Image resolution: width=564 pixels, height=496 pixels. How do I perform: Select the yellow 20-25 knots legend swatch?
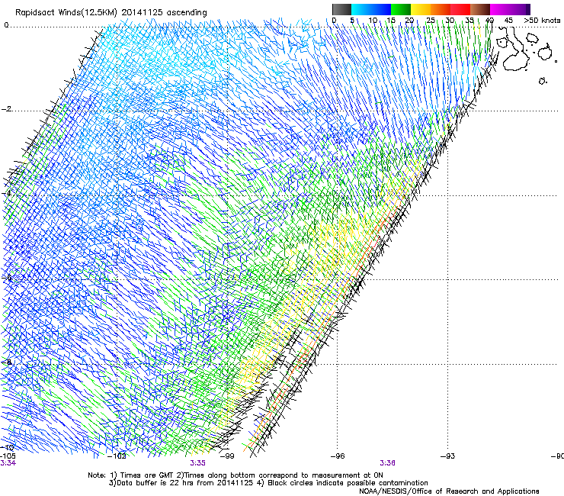(x=421, y=9)
